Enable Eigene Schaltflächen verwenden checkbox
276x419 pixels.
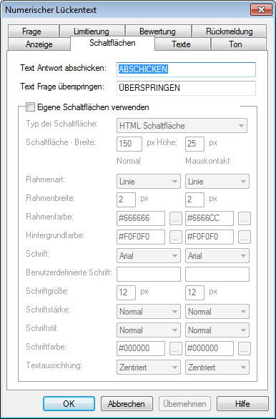point(31,107)
